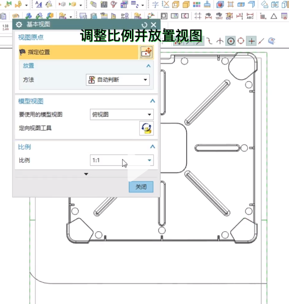This screenshot has width=289, height=304.
Task: Open dropdown arrow beside the yellow cube
Action: [81, 5]
